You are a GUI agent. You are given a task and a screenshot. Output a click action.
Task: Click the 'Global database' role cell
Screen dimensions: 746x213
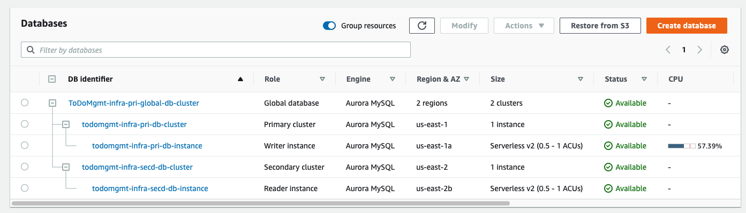click(x=291, y=103)
